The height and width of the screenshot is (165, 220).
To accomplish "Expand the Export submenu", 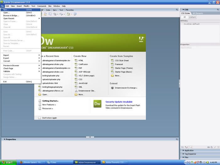I will tap(21, 58).
